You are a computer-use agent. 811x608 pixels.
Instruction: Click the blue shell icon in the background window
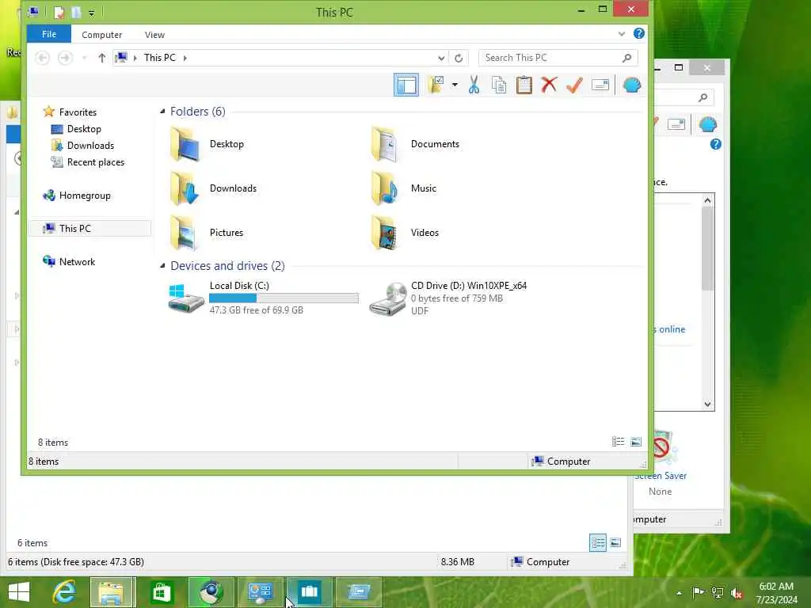click(707, 124)
